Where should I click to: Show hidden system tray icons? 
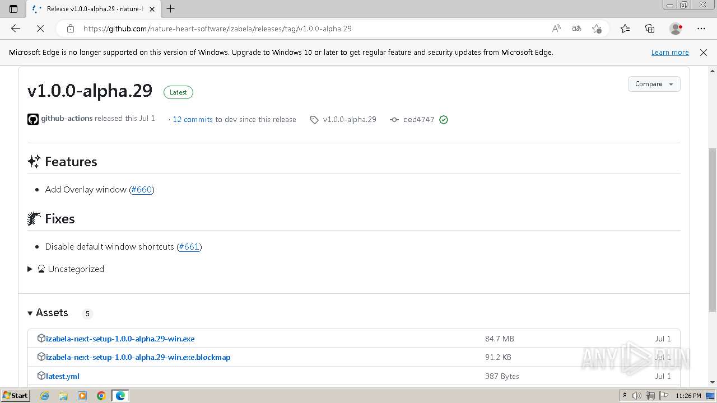tap(625, 396)
